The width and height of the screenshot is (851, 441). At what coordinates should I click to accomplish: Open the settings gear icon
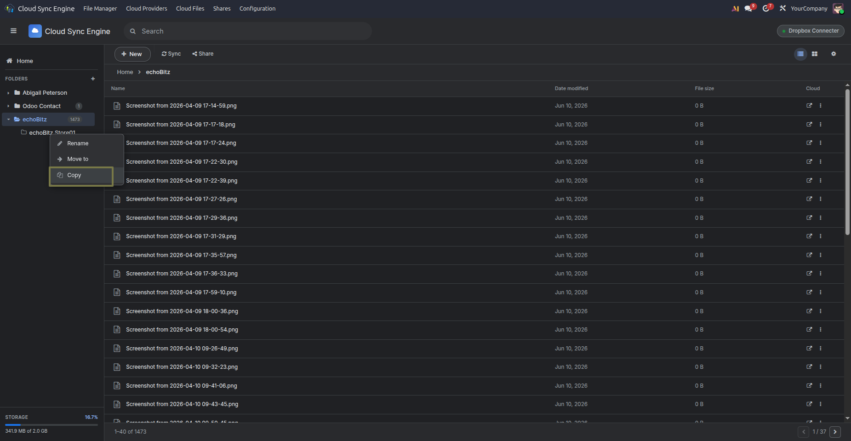(834, 54)
